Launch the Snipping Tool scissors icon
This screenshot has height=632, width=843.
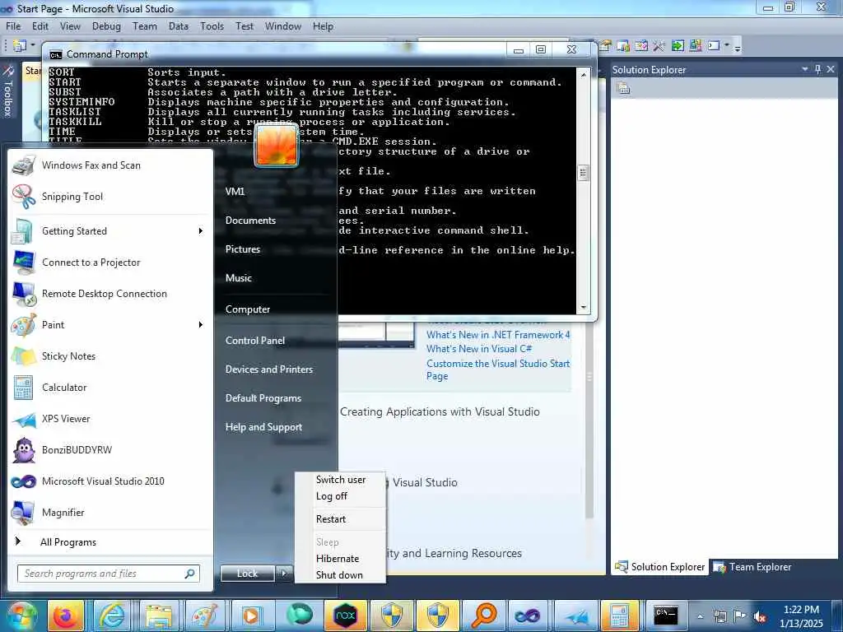pos(24,197)
